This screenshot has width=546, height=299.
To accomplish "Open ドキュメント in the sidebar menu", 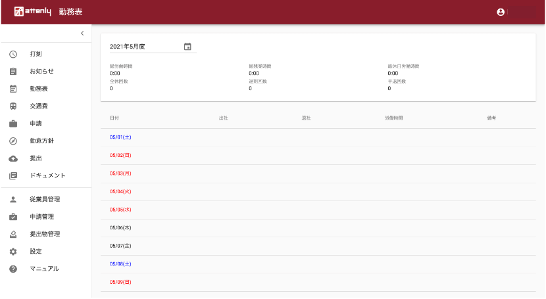I will pyautogui.click(x=47, y=175).
